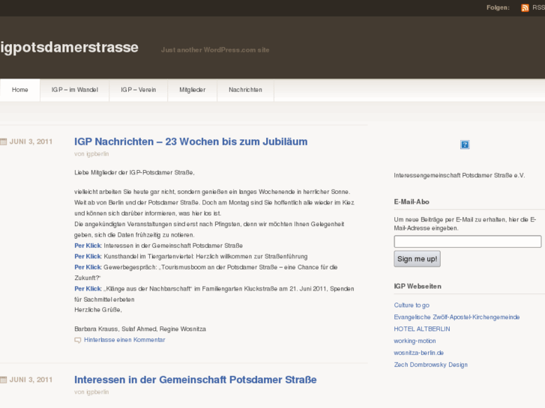Click the JUNI 3, 2011 date of the second post
The width and height of the screenshot is (545, 408).
31,380
